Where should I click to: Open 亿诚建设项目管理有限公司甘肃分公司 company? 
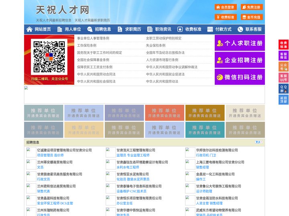(65, 150)
